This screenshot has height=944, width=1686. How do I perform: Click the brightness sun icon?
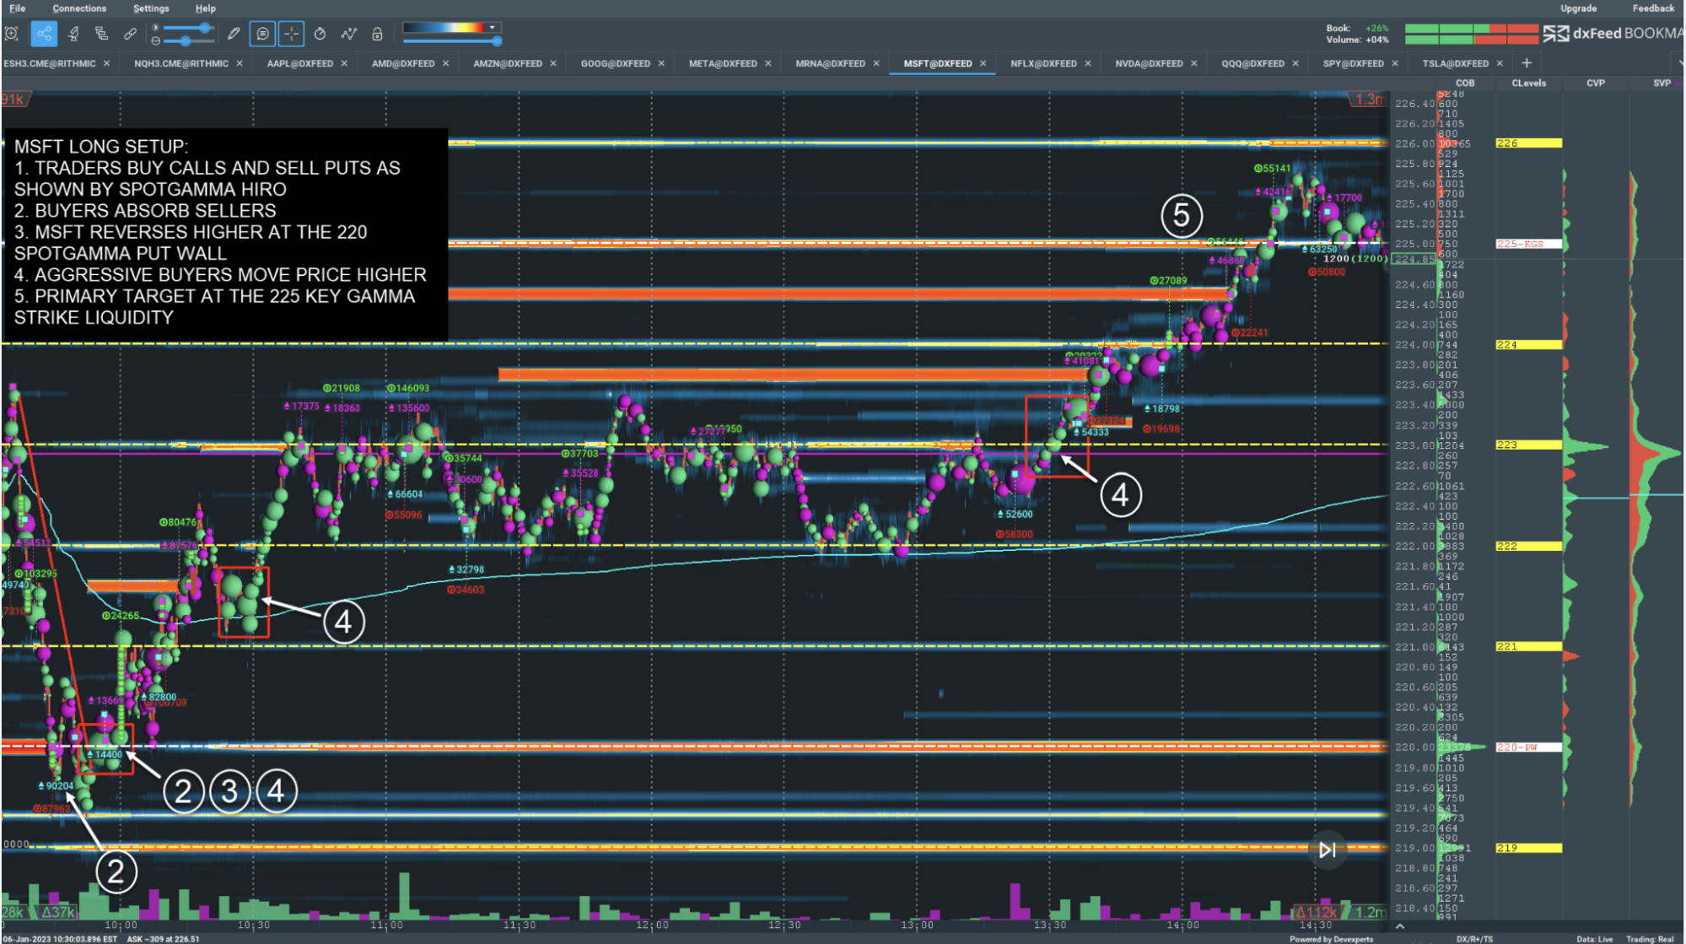pyautogui.click(x=155, y=28)
